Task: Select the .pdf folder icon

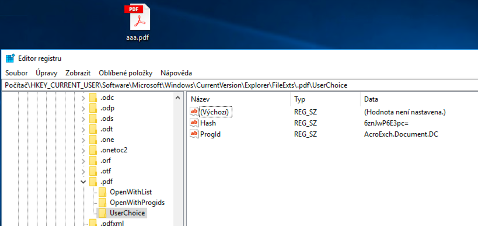Action: coord(93,182)
